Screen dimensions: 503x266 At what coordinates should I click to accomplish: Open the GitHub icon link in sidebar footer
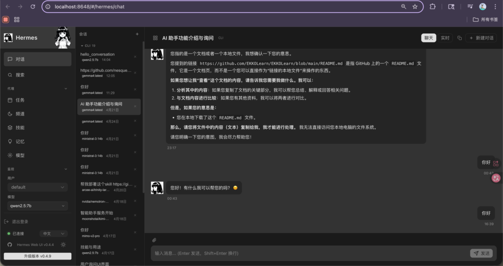point(10,244)
